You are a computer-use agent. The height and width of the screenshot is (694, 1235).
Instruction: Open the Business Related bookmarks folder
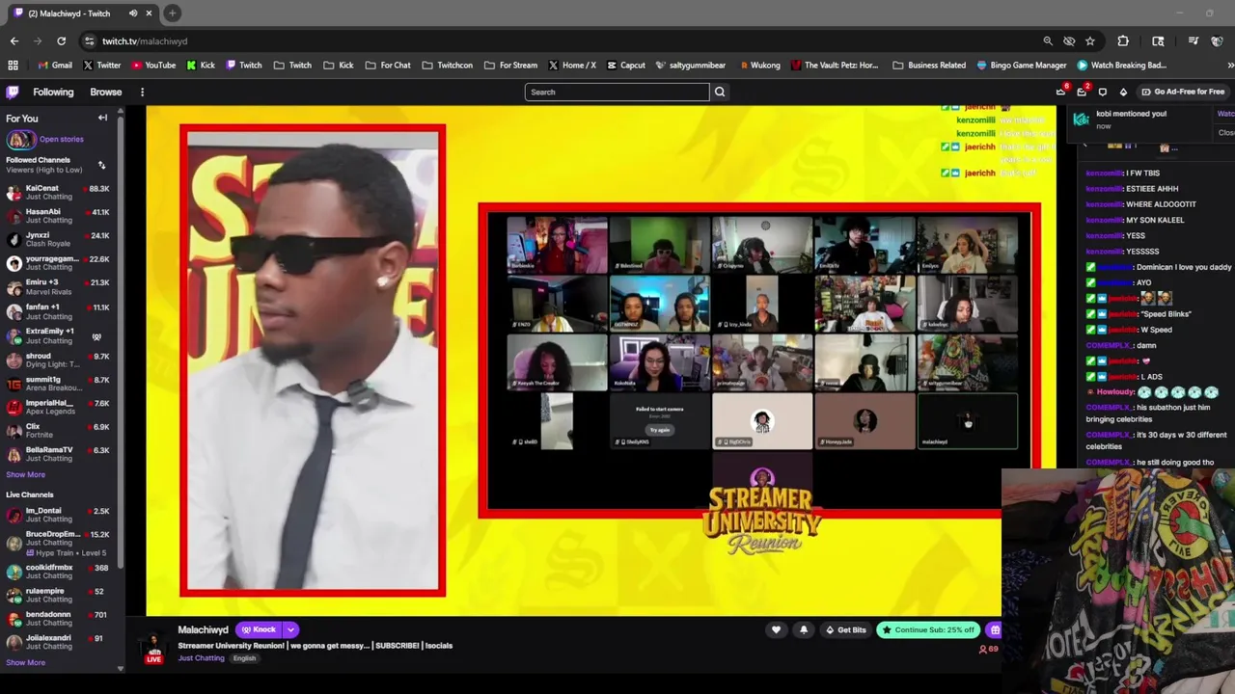929,66
